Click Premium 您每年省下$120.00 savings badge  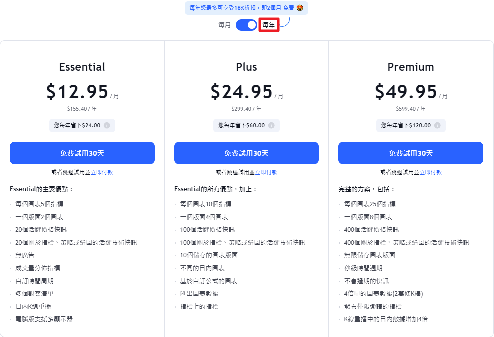tap(411, 125)
